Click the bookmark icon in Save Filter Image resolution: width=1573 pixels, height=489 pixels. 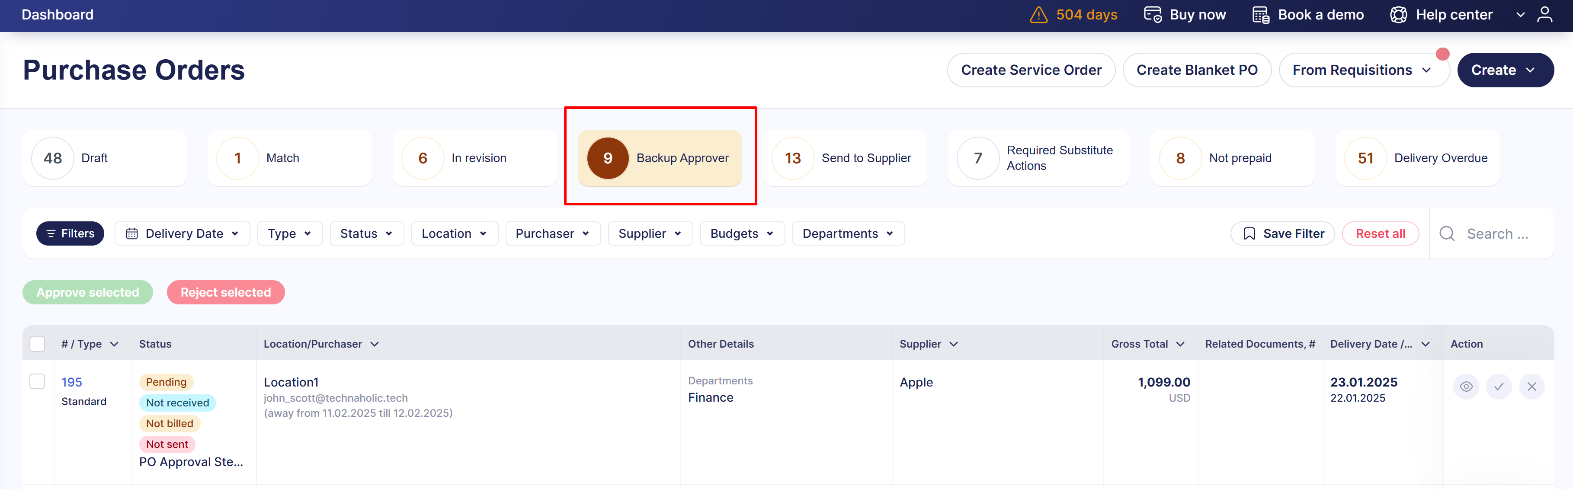1249,234
